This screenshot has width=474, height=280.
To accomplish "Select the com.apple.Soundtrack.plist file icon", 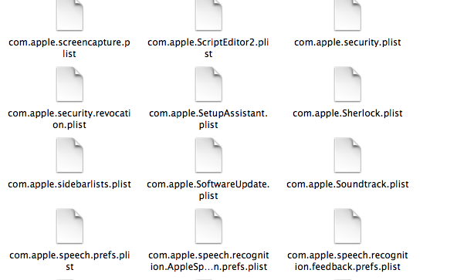I will [x=347, y=155].
